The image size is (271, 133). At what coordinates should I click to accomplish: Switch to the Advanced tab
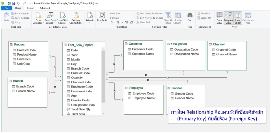click(x=45, y=8)
